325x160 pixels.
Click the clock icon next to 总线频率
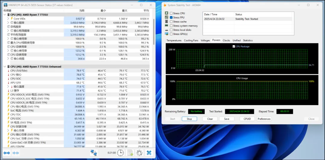pos(8,27)
